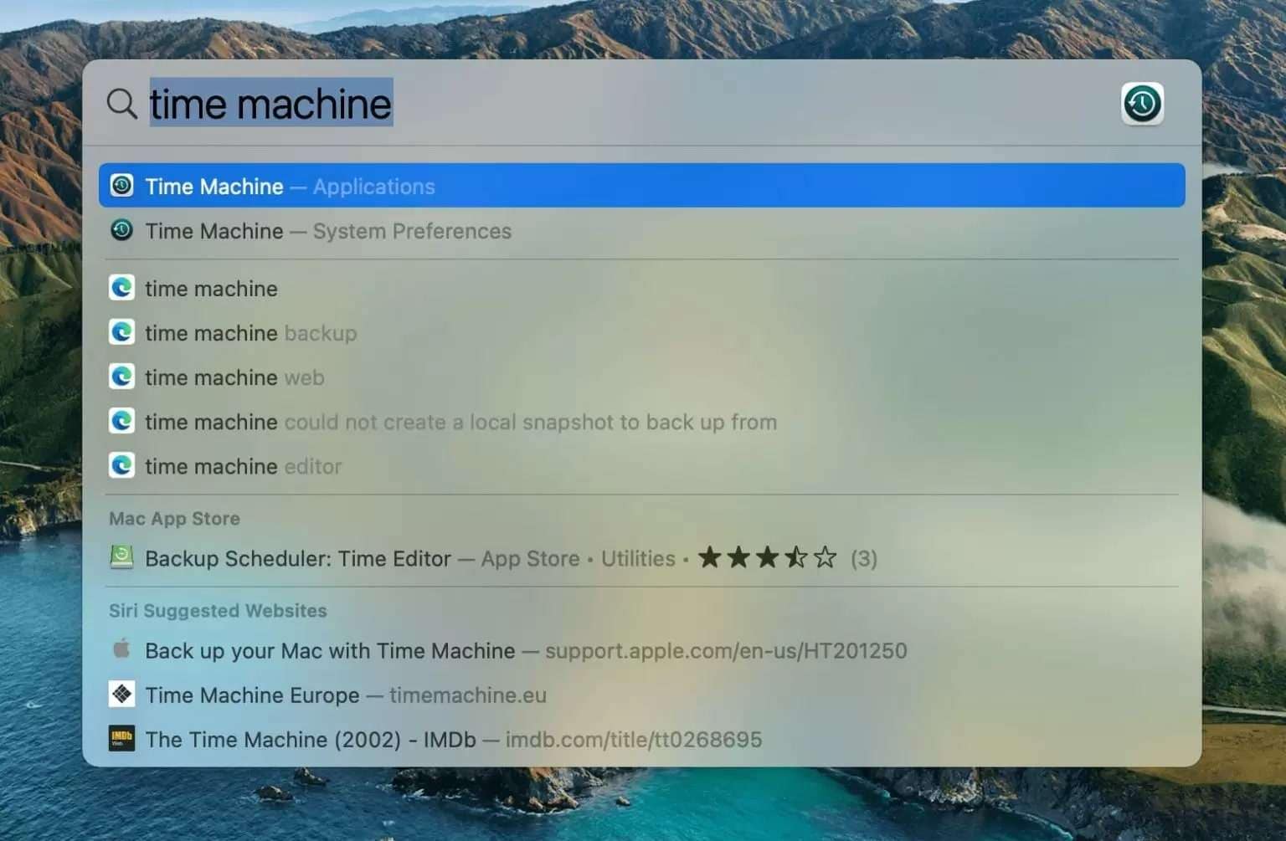This screenshot has height=841, width=1286.
Task: Open Time Machine Europe website result
Action: (x=641, y=695)
